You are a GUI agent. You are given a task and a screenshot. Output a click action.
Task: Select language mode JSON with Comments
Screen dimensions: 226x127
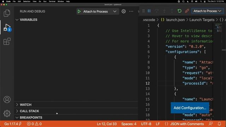click(x=187, y=124)
